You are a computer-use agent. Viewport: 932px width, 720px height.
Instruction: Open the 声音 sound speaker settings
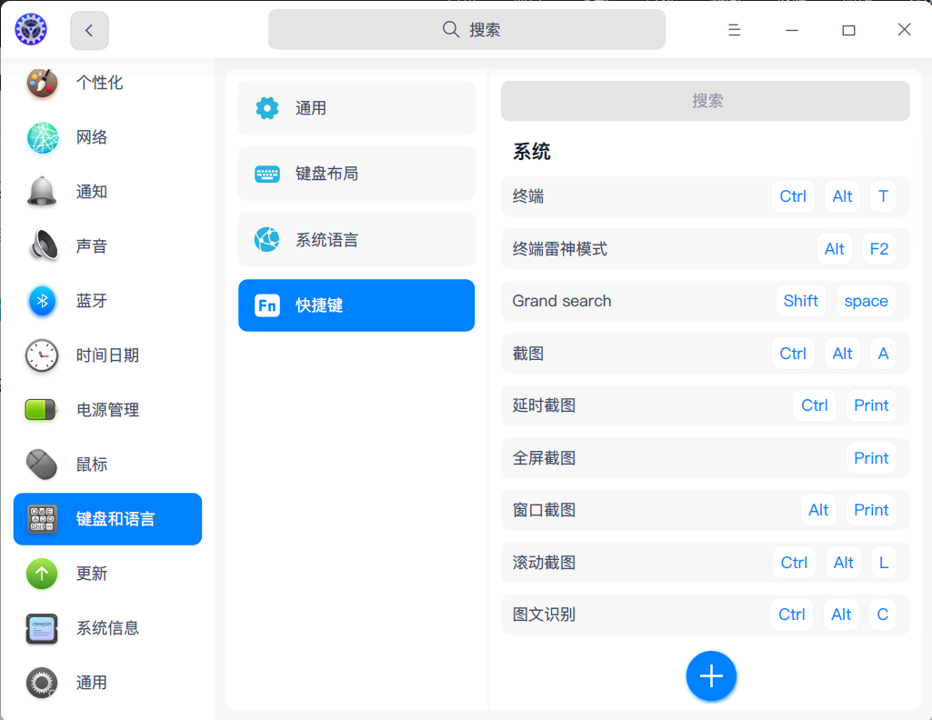tap(107, 246)
